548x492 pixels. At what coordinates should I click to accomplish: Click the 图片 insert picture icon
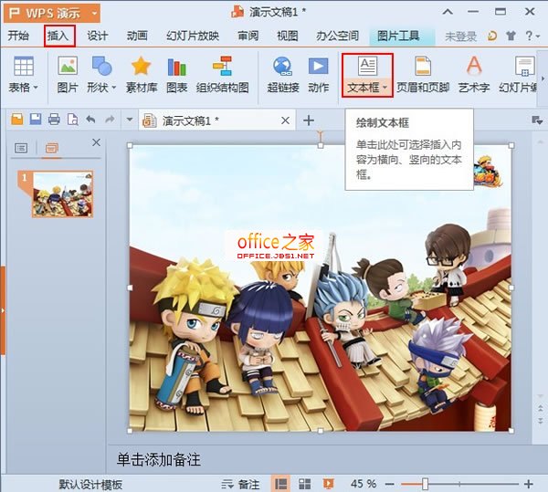68,67
